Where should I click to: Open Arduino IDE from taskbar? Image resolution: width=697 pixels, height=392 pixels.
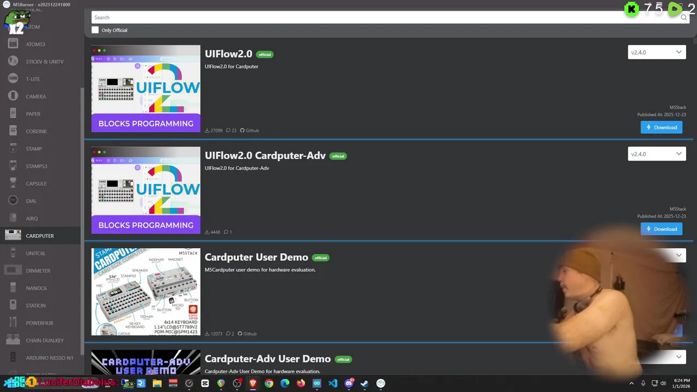[x=317, y=383]
